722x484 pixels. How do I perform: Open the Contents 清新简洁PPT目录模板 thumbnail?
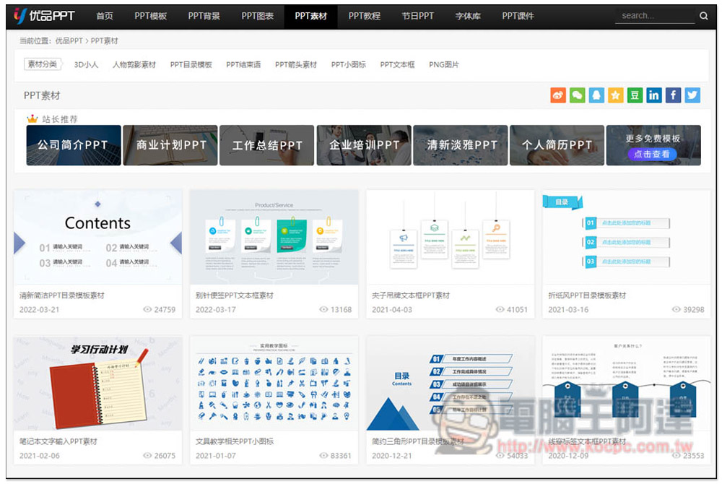tap(97, 237)
